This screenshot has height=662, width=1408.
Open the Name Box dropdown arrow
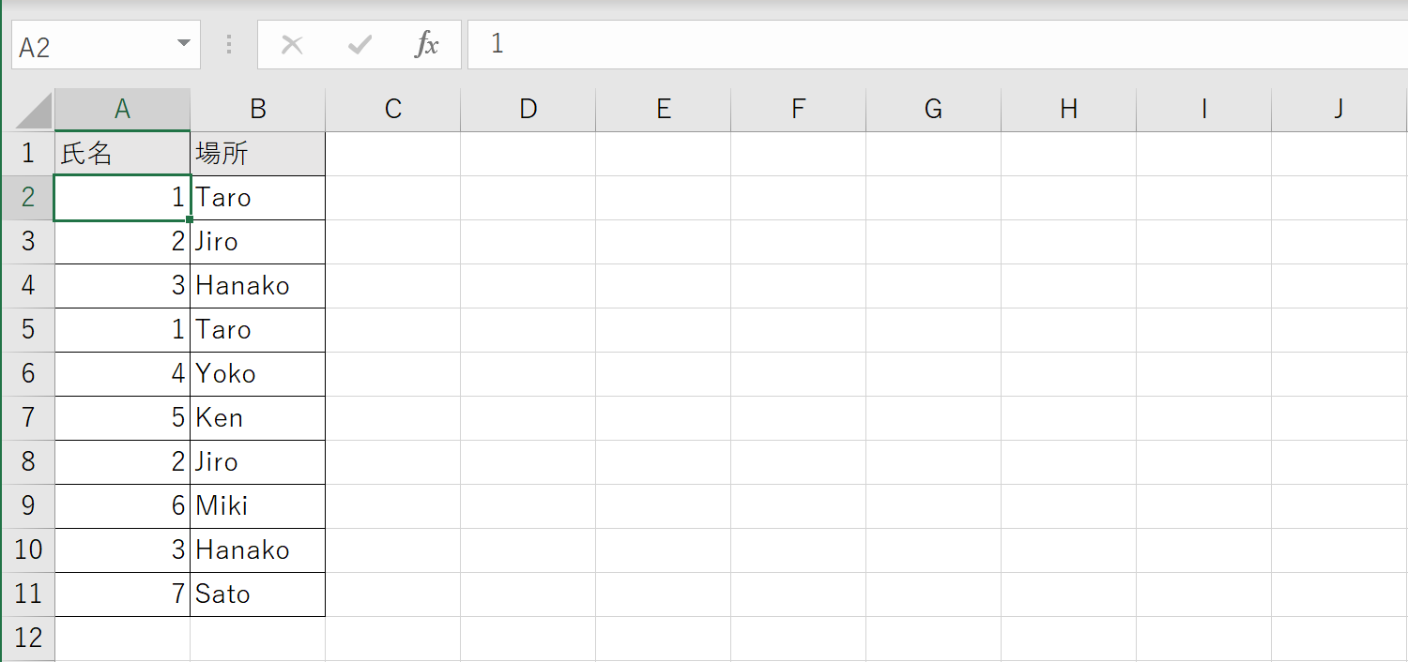183,44
